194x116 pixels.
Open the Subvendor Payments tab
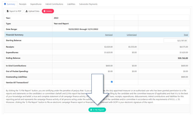[x=88, y=4]
